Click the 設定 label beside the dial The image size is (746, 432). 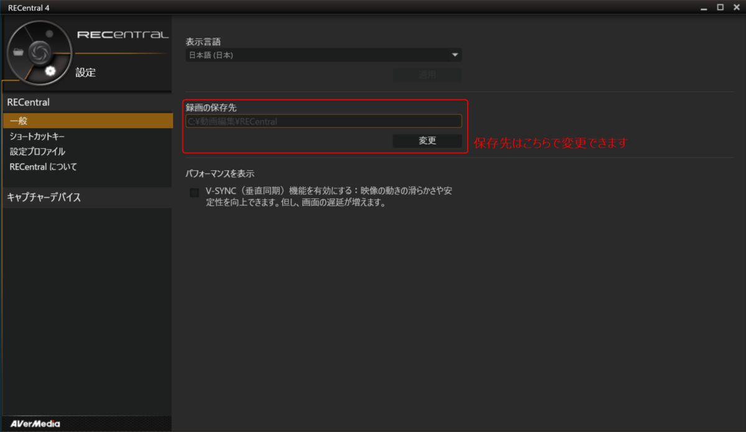[86, 72]
